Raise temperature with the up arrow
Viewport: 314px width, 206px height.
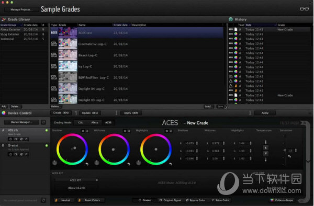coord(266,148)
